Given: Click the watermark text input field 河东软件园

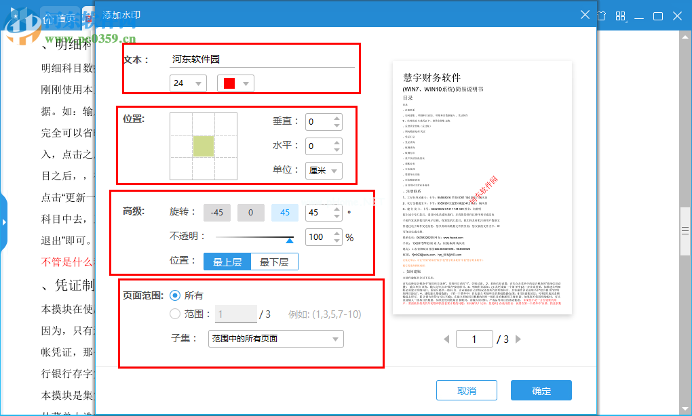Looking at the screenshot, I should (261, 59).
